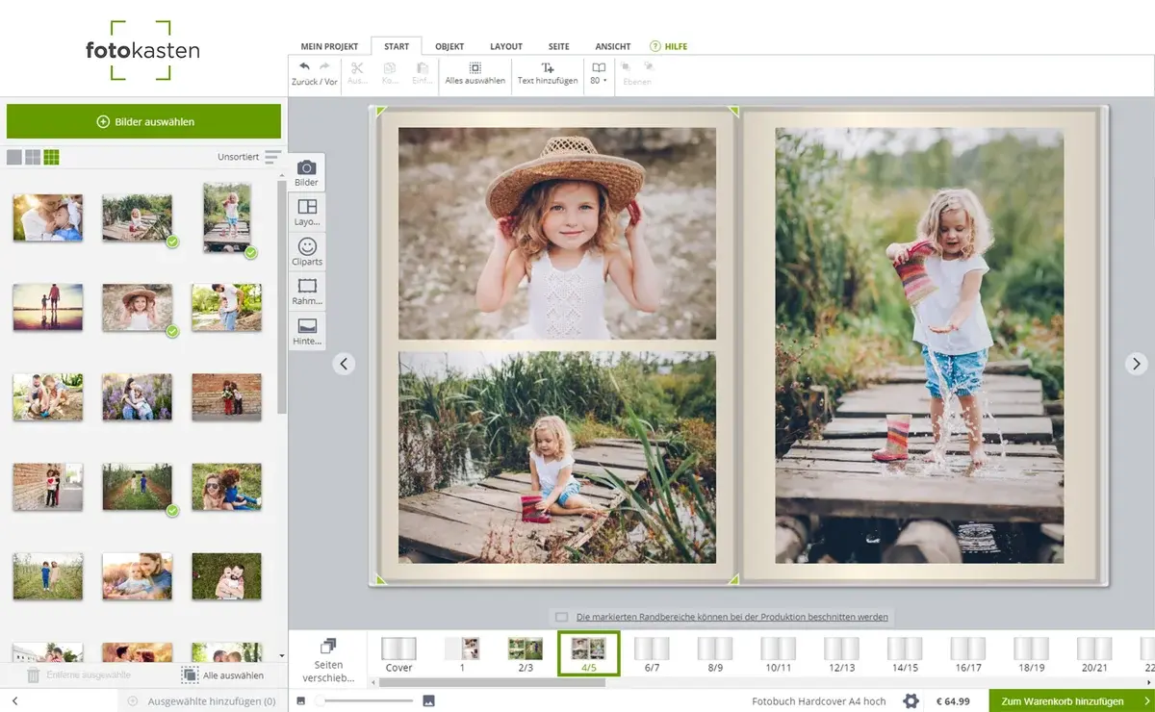The width and height of the screenshot is (1155, 712).
Task: Click the fotokasten logo
Action: pos(142,50)
